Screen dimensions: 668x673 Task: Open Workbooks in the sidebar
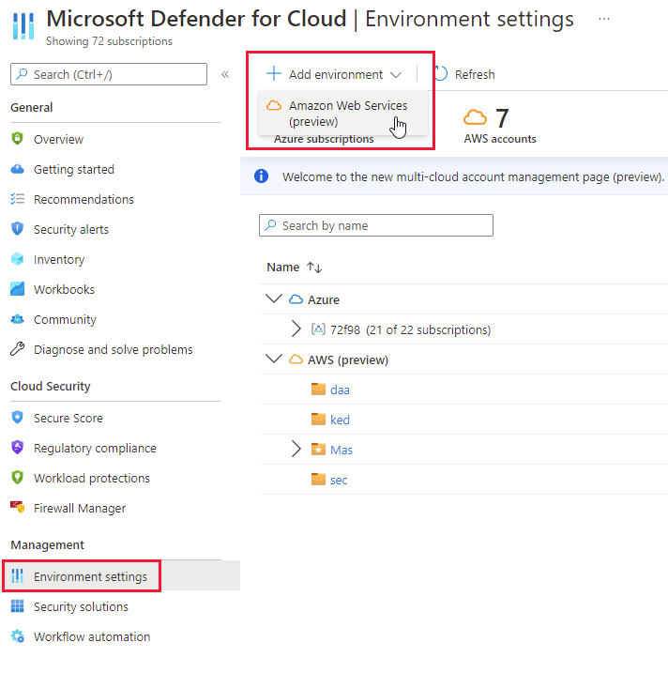tap(64, 289)
